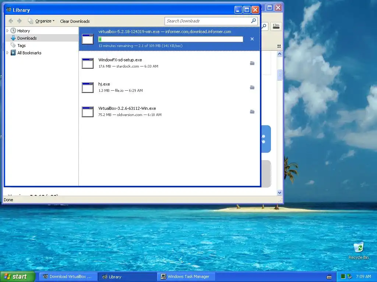Click the 1.3 MB file.io details line

coord(120,90)
